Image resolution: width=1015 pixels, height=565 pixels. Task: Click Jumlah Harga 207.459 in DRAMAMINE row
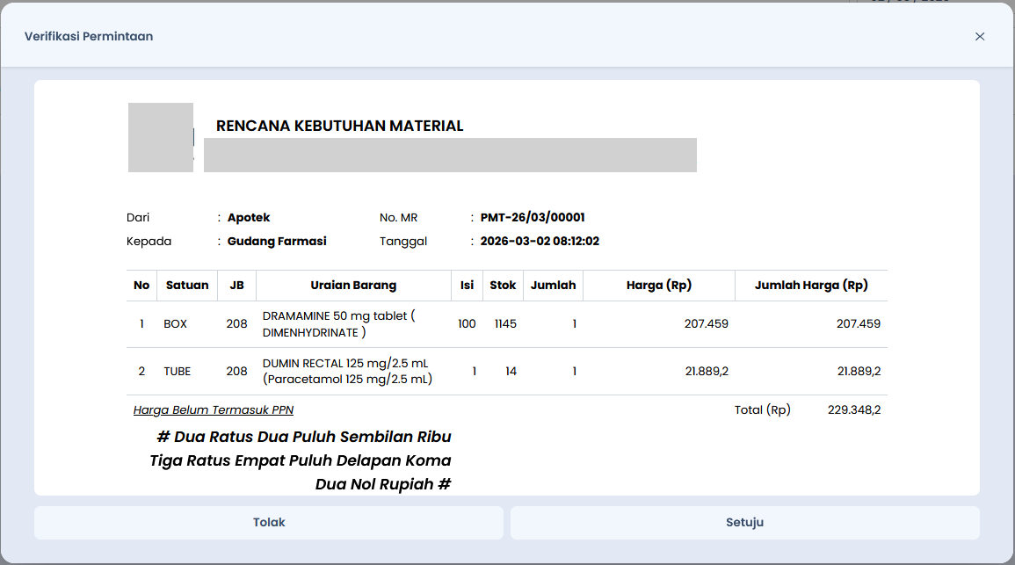point(859,324)
